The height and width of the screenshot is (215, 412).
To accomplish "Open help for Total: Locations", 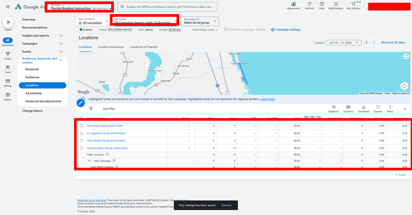I will 107,154.
